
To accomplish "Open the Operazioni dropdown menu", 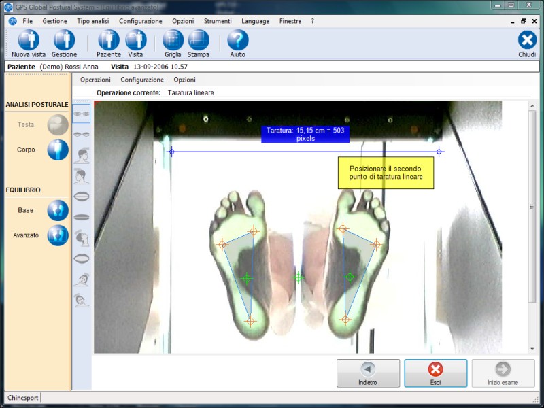I will tap(95, 80).
